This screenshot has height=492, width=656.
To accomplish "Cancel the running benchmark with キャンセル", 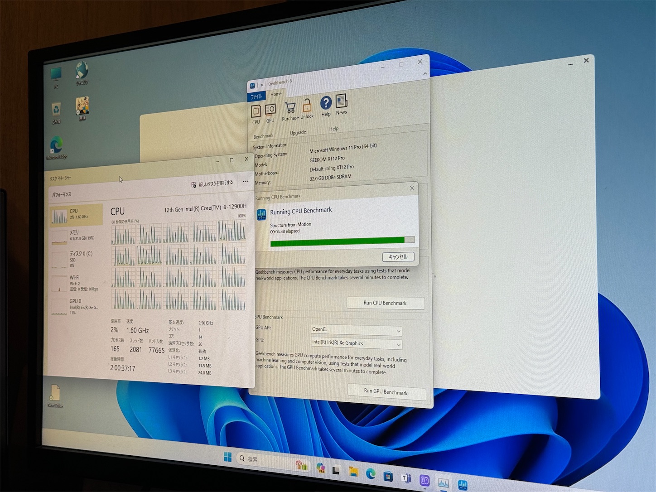I will 398,257.
